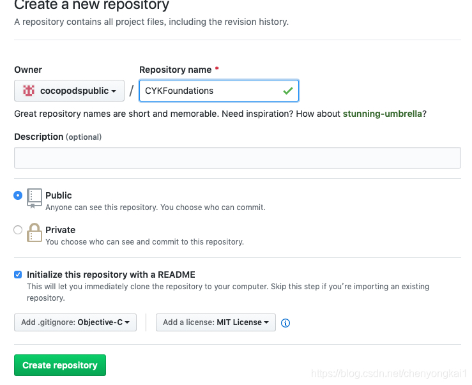The image size is (472, 385).
Task: Uncheck Initialize this repository with a README
Action: [x=18, y=275]
